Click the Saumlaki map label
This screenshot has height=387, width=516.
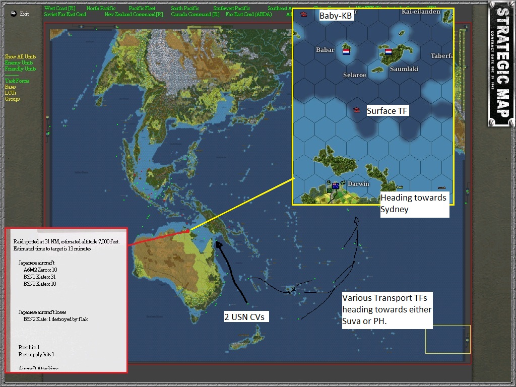click(x=404, y=69)
